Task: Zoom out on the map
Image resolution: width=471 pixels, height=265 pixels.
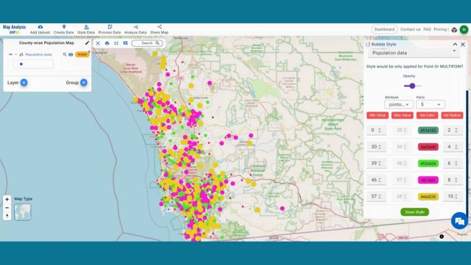Action: point(7,207)
